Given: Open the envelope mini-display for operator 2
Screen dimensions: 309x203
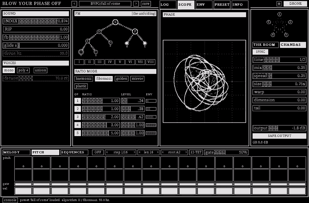Looking at the screenshot, I should (x=151, y=109).
